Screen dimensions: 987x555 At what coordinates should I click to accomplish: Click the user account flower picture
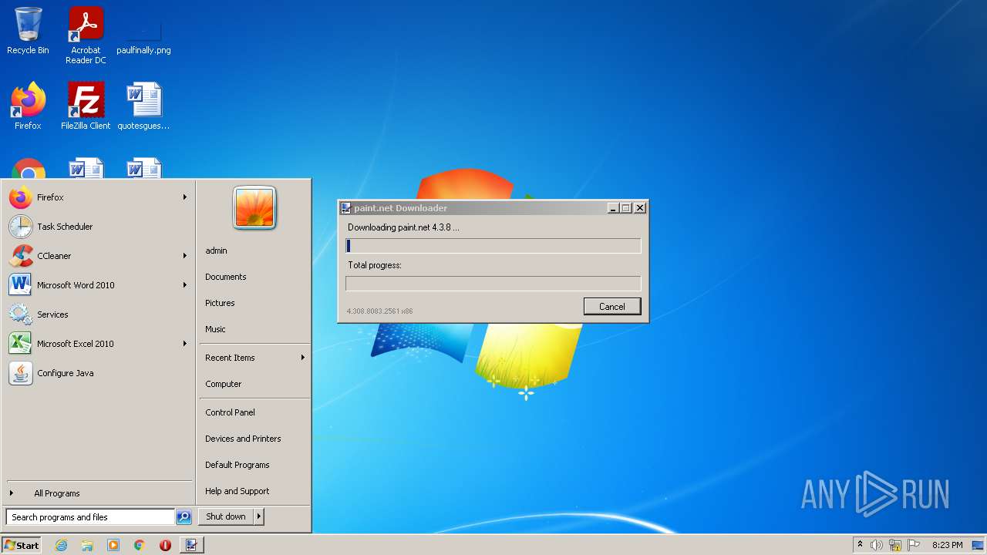point(254,208)
